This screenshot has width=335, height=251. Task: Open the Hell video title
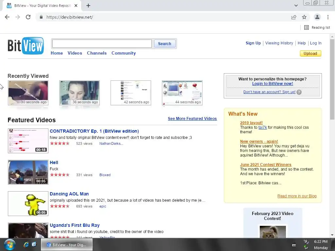(x=54, y=162)
